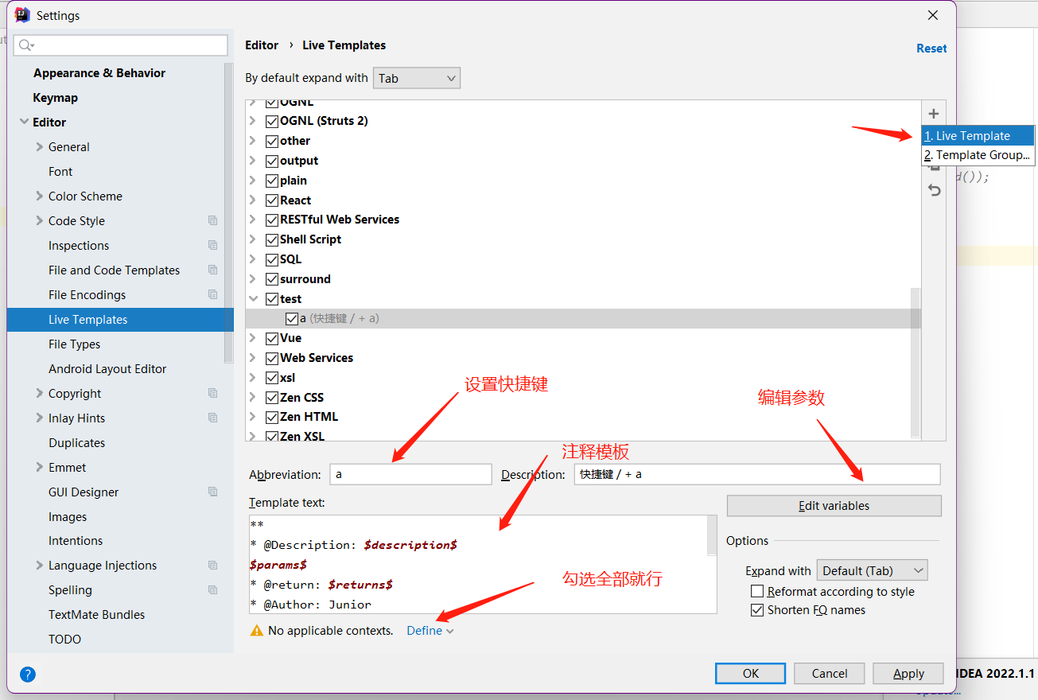Choose '2. Template Group...' from the popup menu
This screenshot has height=700, width=1038.
coord(978,155)
